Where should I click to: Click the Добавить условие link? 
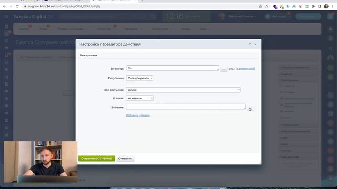[x=137, y=115]
